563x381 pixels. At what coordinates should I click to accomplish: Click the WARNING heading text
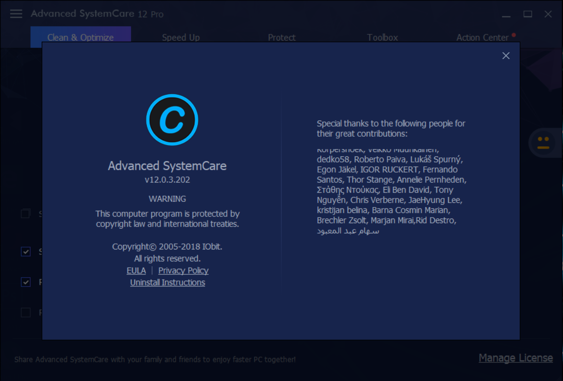point(168,199)
